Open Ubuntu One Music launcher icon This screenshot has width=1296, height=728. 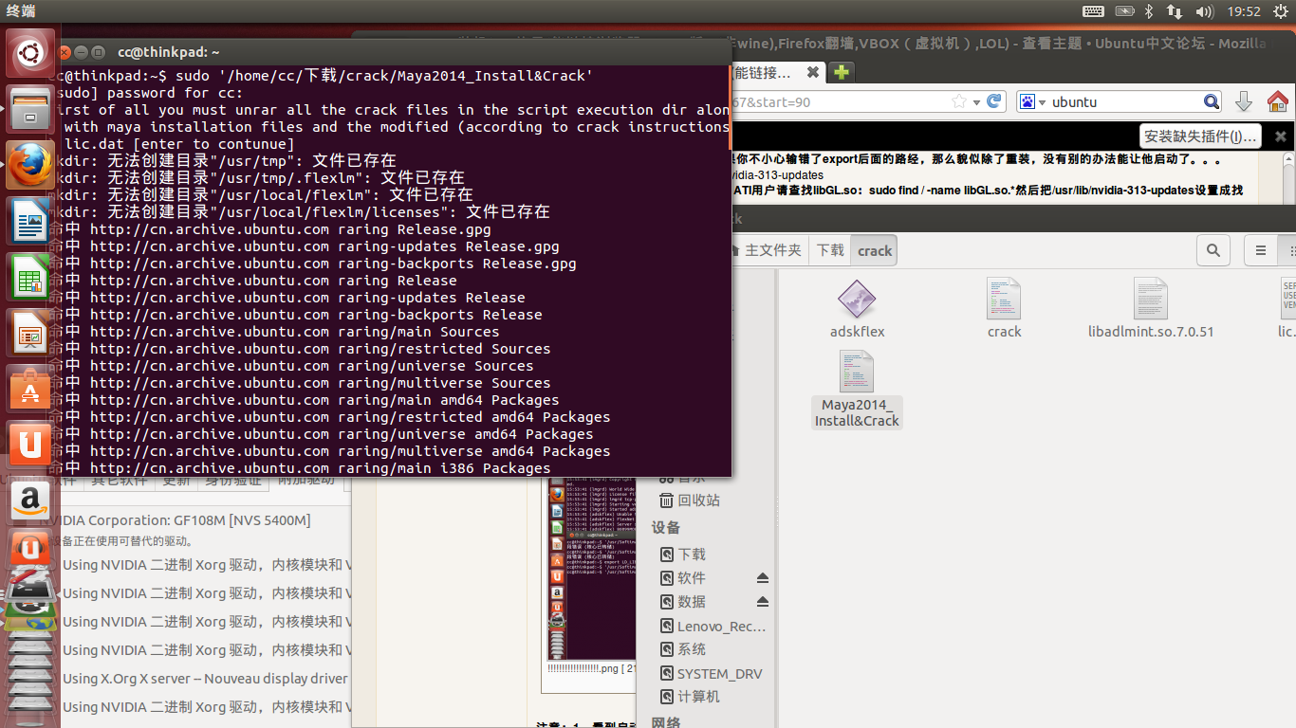[x=30, y=550]
